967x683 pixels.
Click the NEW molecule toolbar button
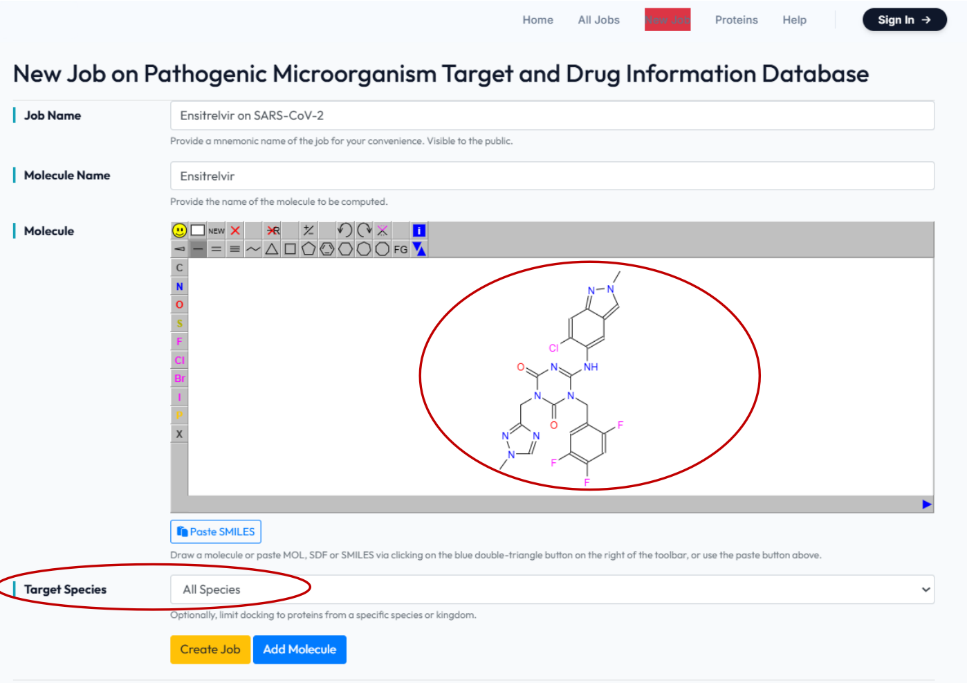coord(217,230)
